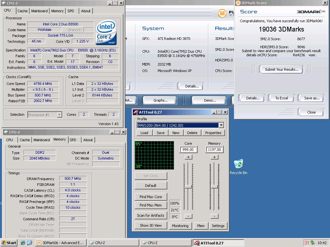Save the ATITool profile
This screenshot has width=330, height=247.
coord(160,133)
